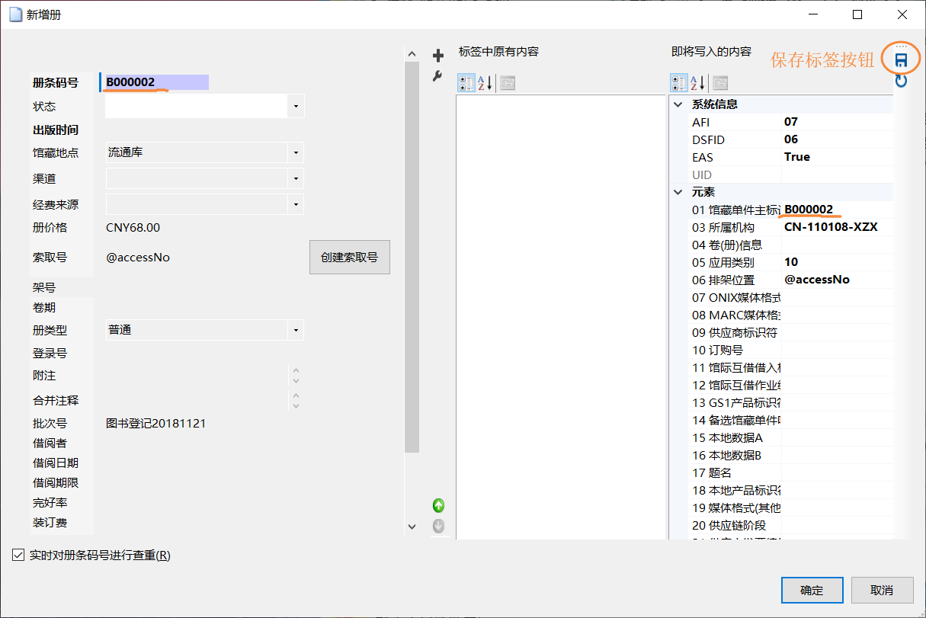Screen dimensions: 926x618
Task: Select the EAS property row
Action: pos(791,157)
